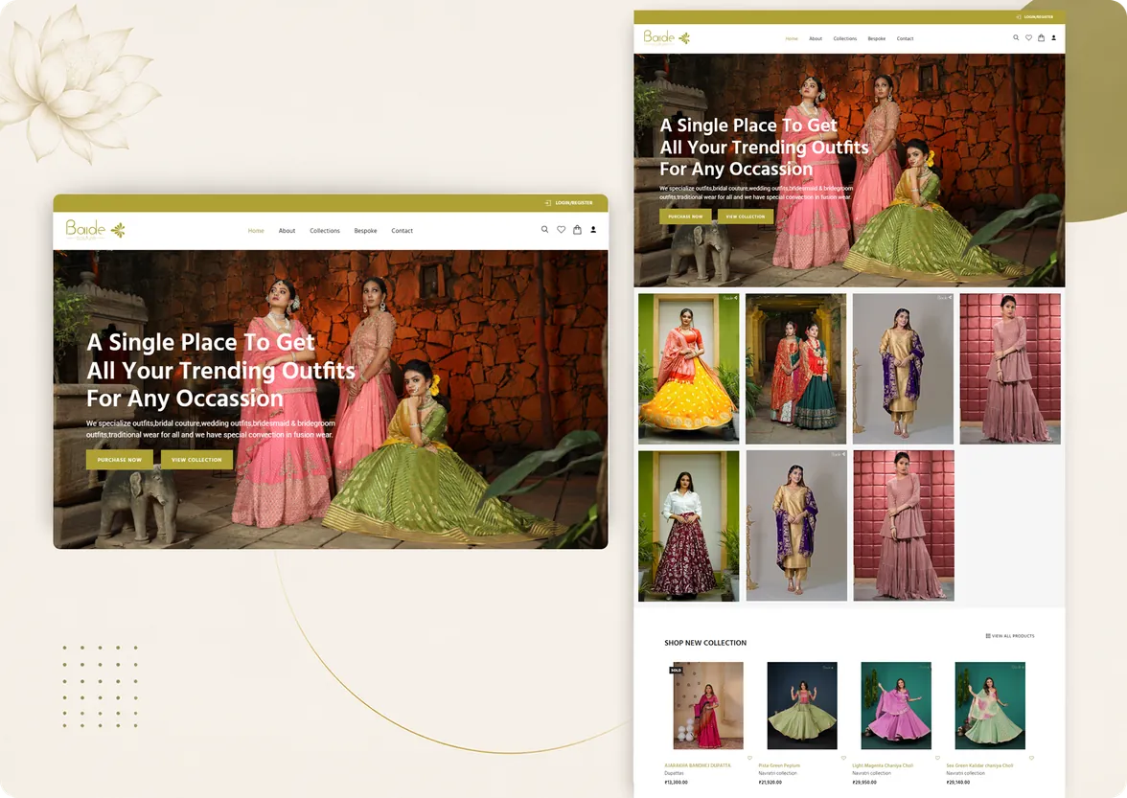1127x798 pixels.
Task: Open the top-row mauve tiered dress photo
Action: coord(1010,368)
